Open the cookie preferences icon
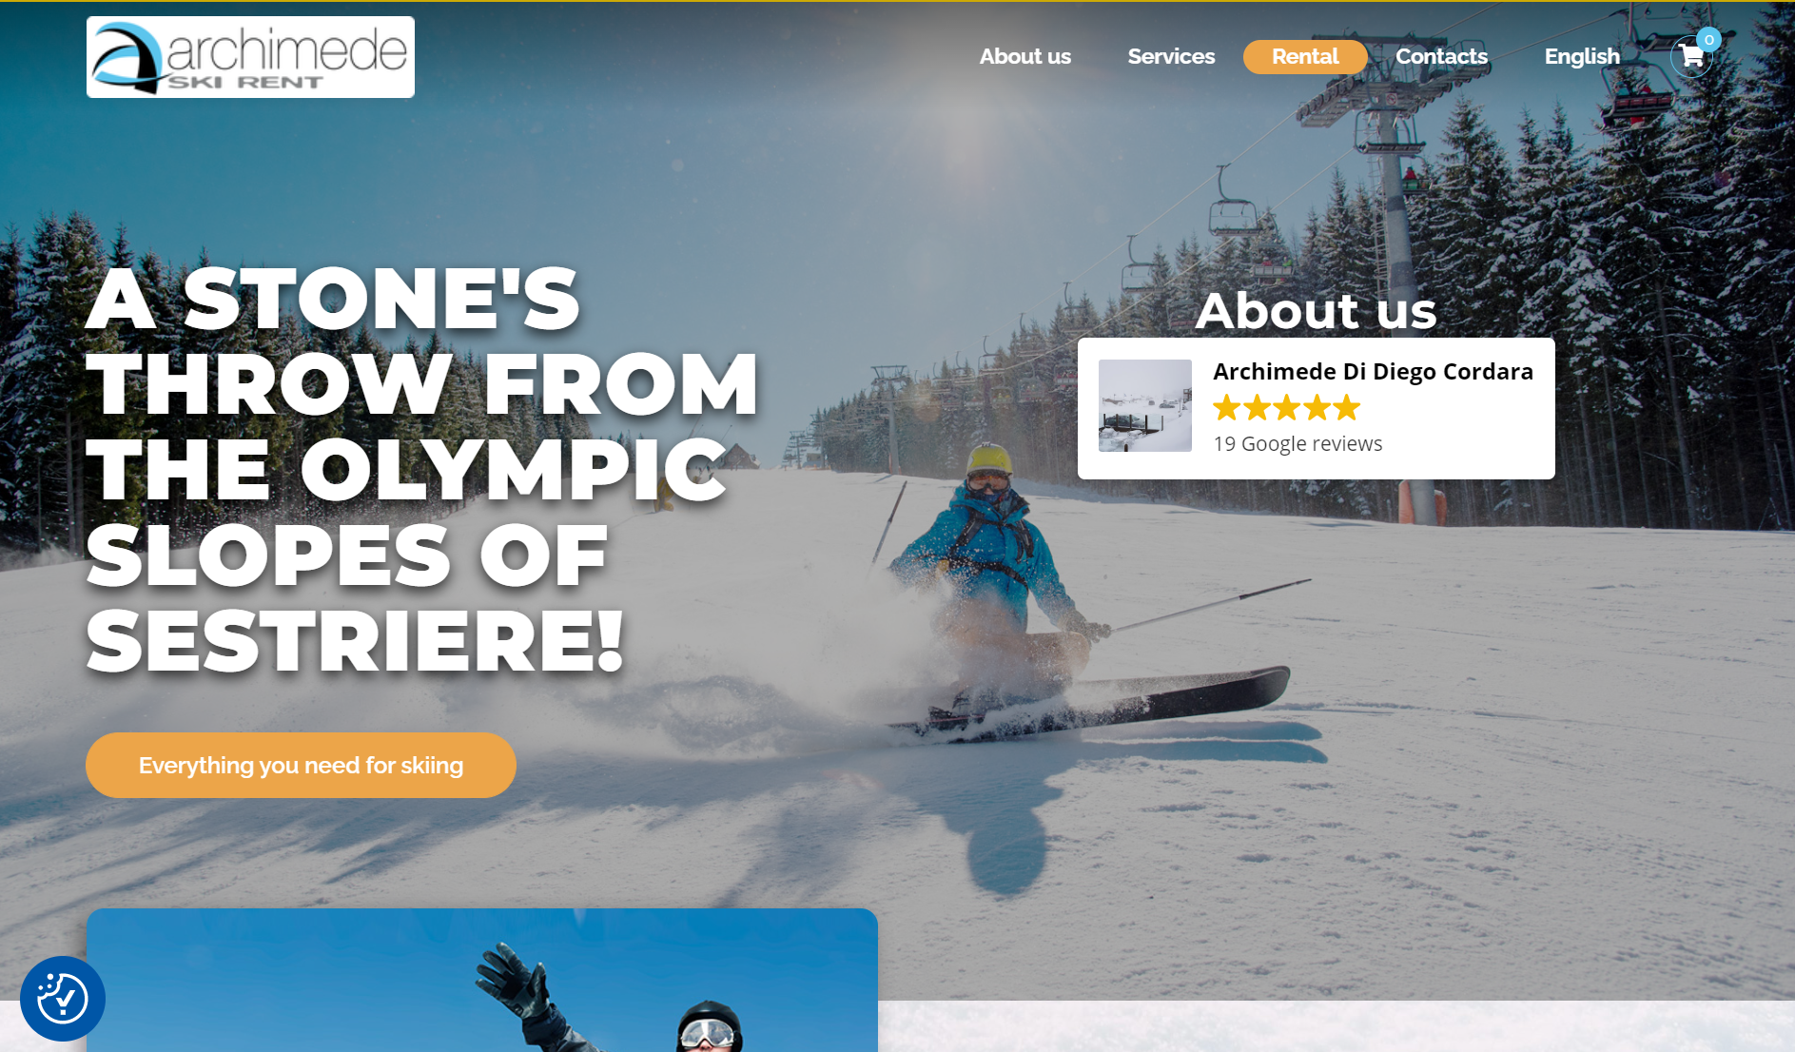Image resolution: width=1795 pixels, height=1052 pixels. (x=63, y=999)
